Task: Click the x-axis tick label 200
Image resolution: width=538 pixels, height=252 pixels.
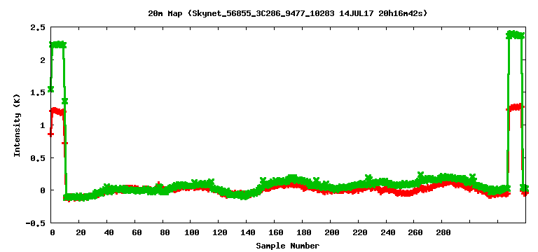Action: click(x=331, y=232)
